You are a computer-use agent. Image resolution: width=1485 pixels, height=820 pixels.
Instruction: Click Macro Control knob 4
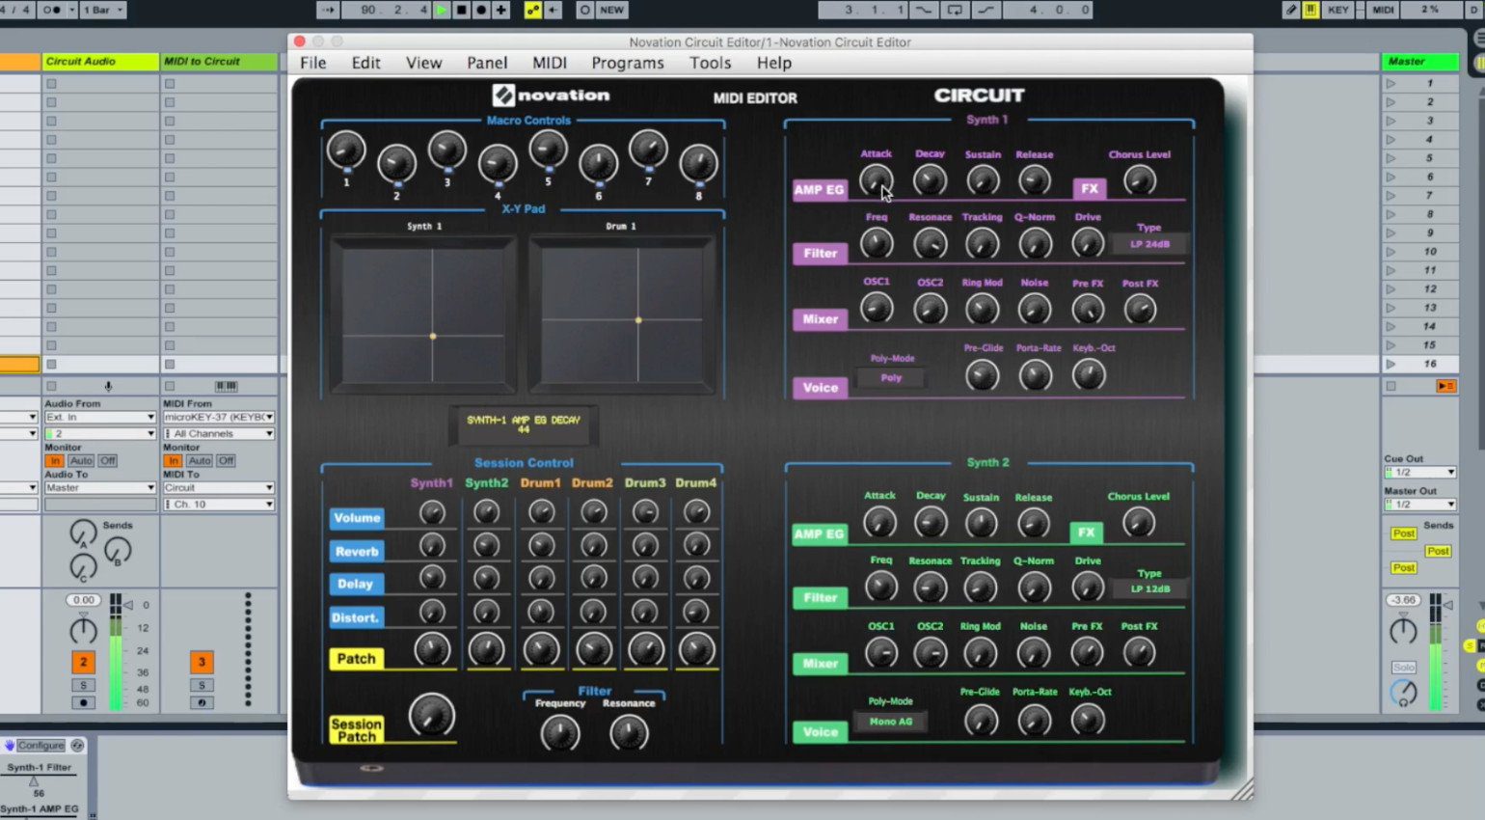(x=498, y=165)
